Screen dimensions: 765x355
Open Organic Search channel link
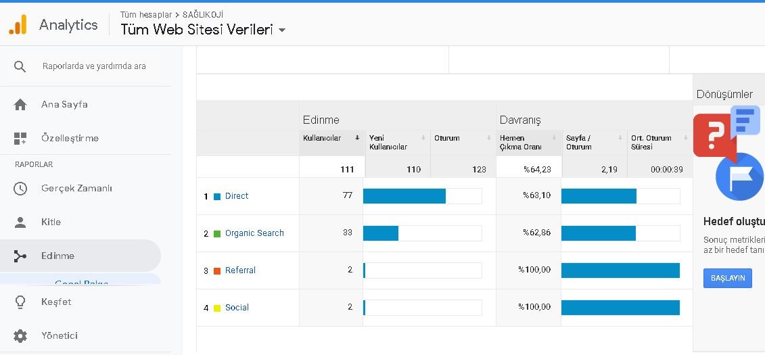click(x=254, y=233)
